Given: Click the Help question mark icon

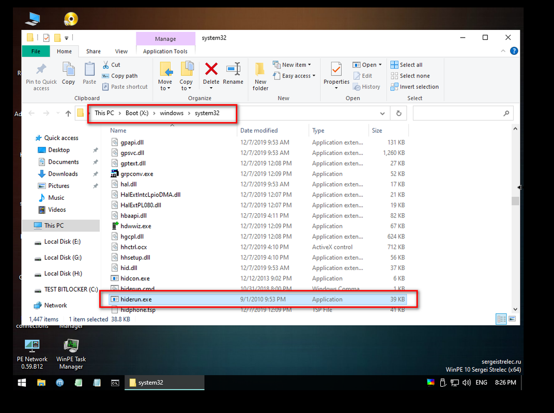Looking at the screenshot, I should click(514, 51).
